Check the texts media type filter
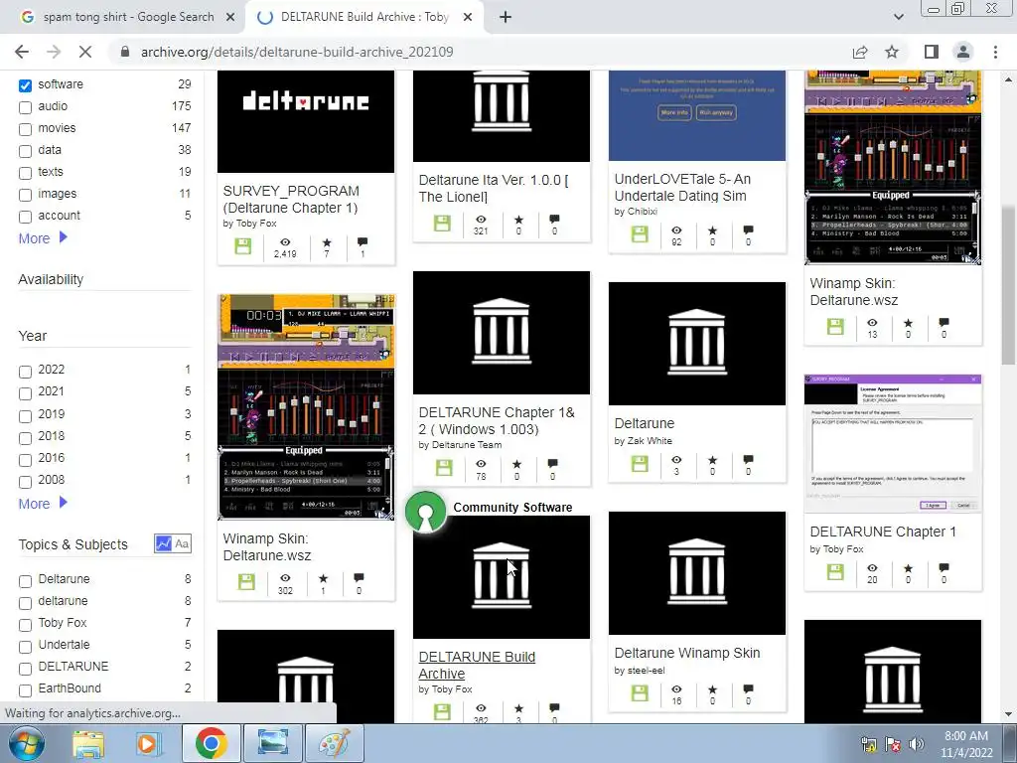Screen dimensions: 1017x763 25,173
